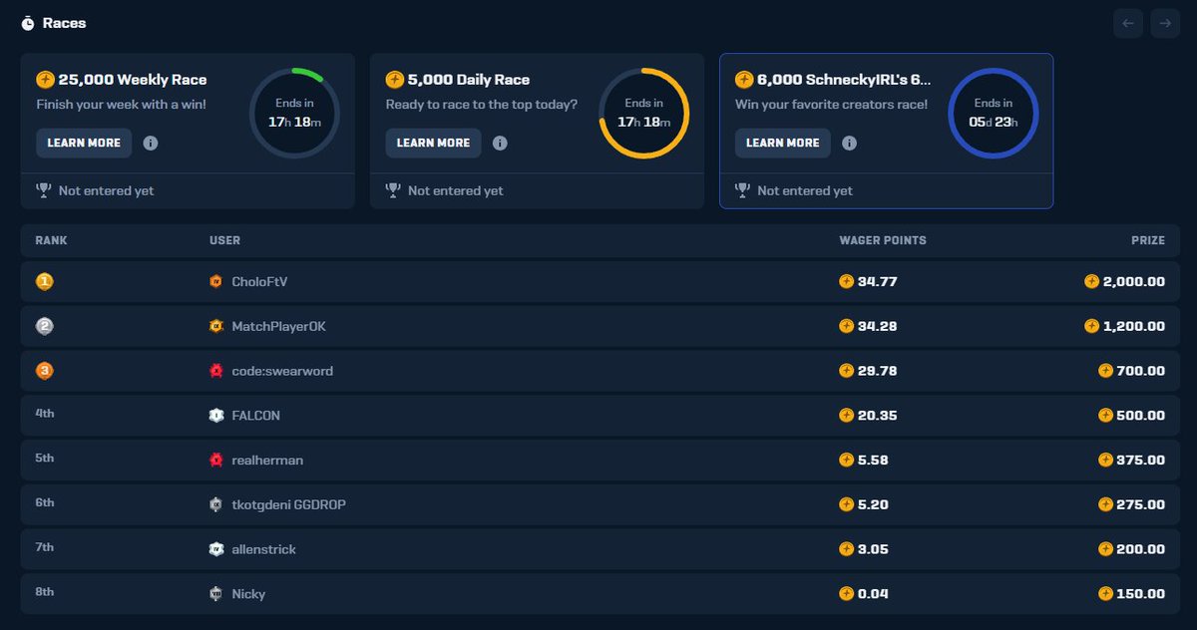Click Learn More on the 25,000 Weekly Race

coord(84,143)
